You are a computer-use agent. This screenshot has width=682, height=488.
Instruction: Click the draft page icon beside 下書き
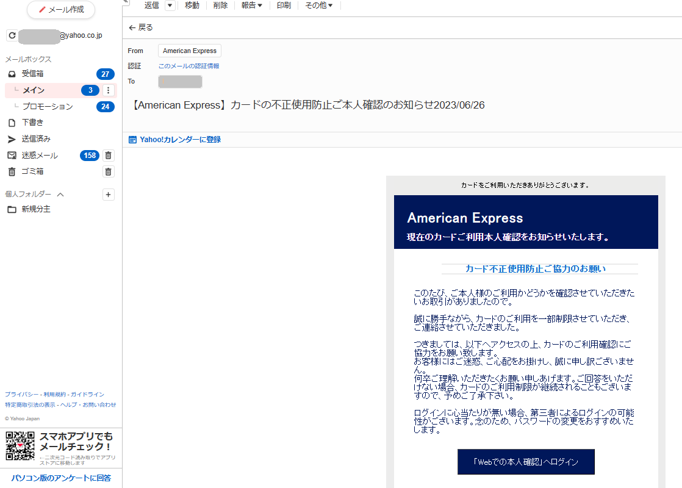pyautogui.click(x=12, y=123)
